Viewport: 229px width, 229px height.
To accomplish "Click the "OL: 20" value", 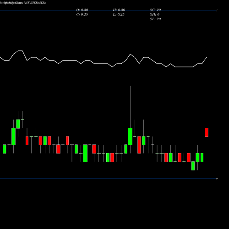I will pos(155,19).
